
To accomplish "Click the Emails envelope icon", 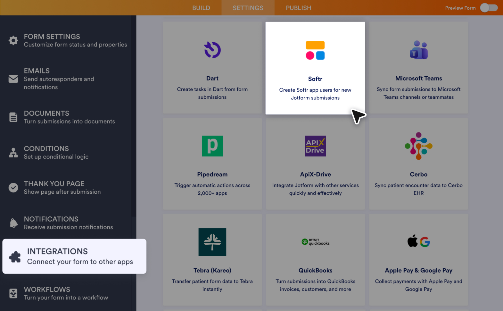I will coord(13,79).
